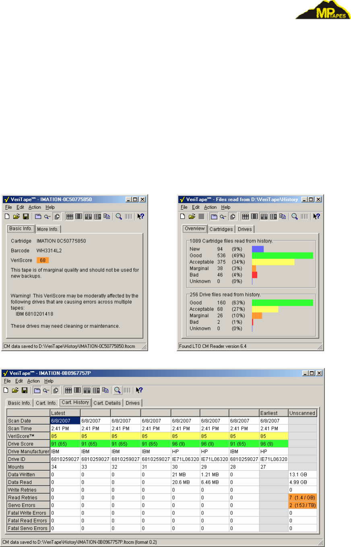Click context help arrow in IMATION-0C50775850 window
Viewport: 351px width, 547px height.
[x=140, y=216]
